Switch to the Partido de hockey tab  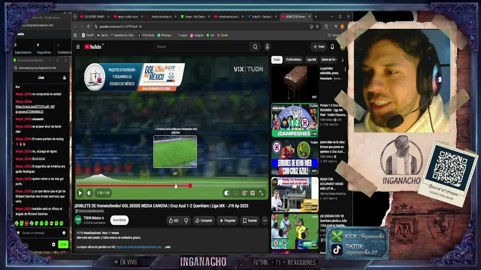coord(161,16)
